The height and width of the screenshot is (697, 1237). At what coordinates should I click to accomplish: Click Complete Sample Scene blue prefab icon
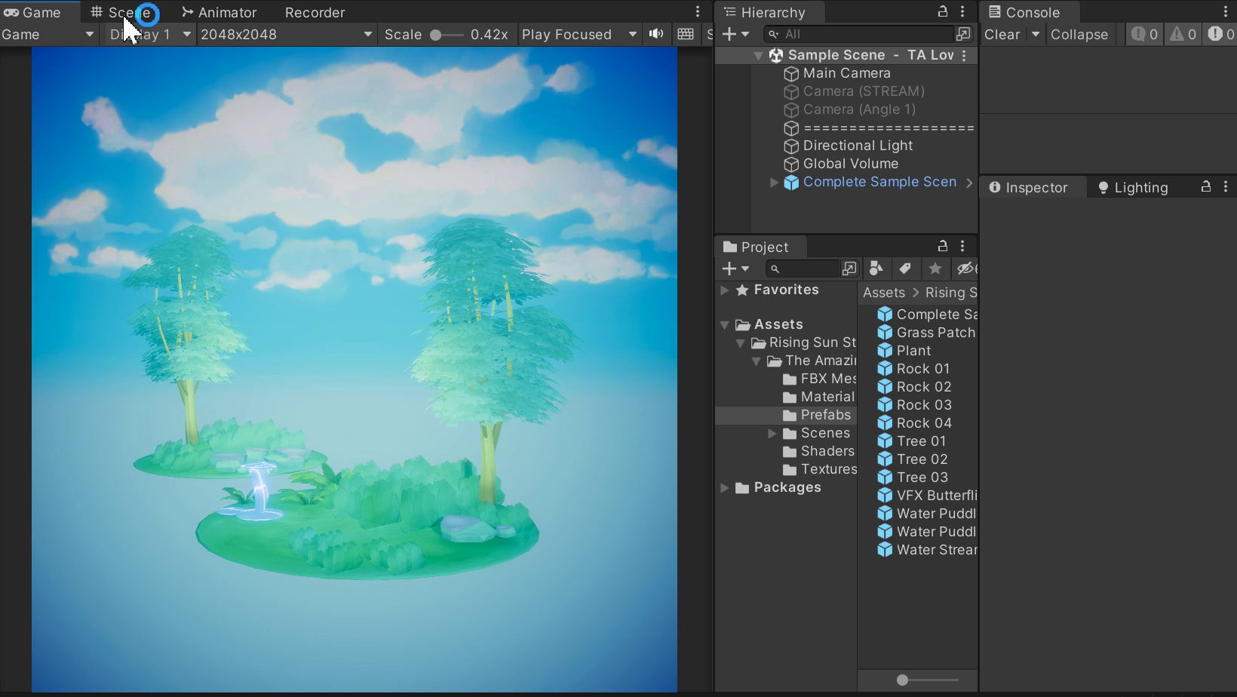click(791, 182)
